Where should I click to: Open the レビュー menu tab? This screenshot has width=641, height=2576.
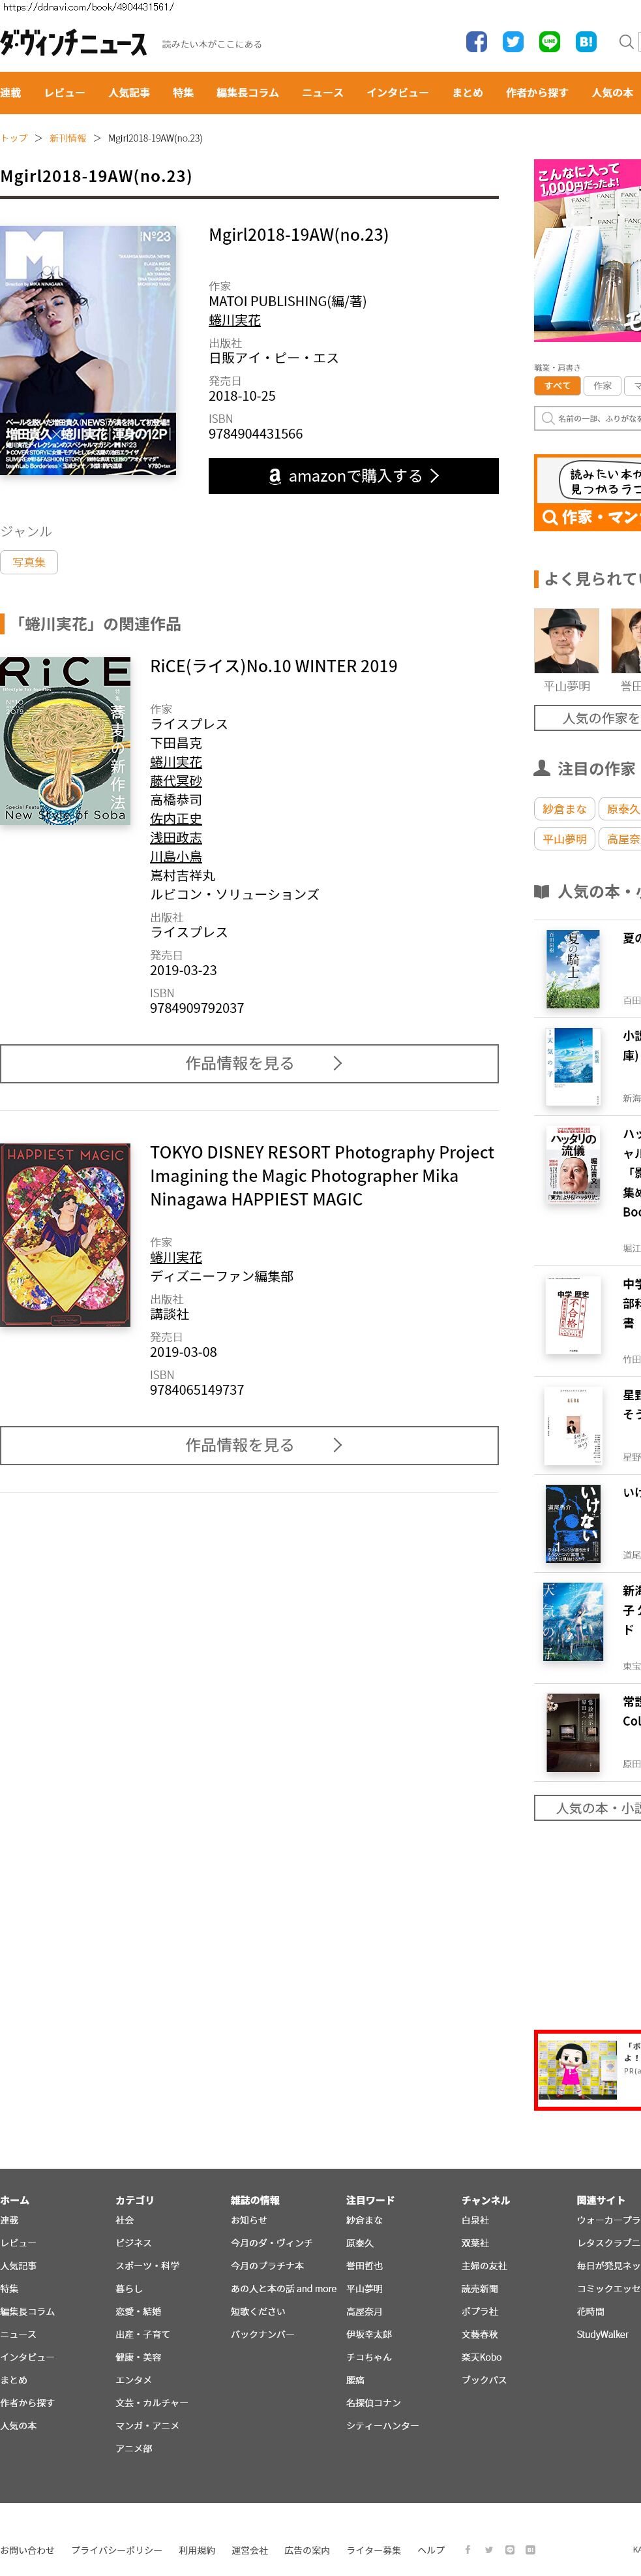tap(64, 93)
